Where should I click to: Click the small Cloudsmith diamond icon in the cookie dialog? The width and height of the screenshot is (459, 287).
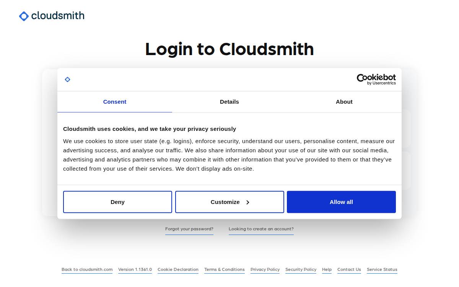pyautogui.click(x=67, y=80)
